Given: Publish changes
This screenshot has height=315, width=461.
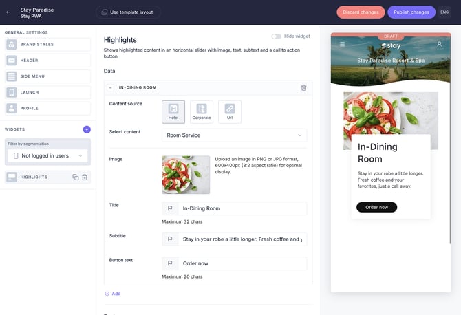Looking at the screenshot, I should click(x=411, y=12).
